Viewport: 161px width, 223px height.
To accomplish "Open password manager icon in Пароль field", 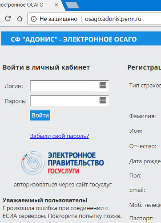I will [103, 100].
